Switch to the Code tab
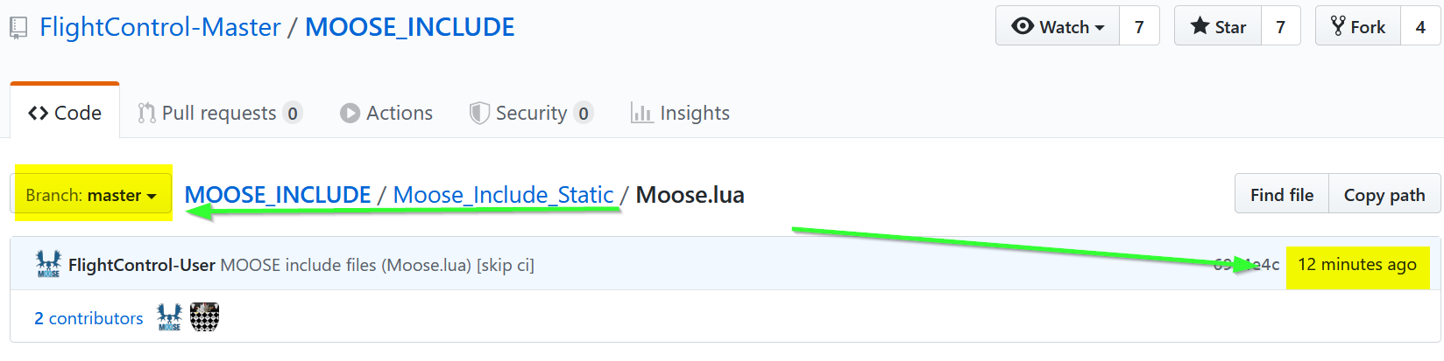The image size is (1444, 361). 65,113
